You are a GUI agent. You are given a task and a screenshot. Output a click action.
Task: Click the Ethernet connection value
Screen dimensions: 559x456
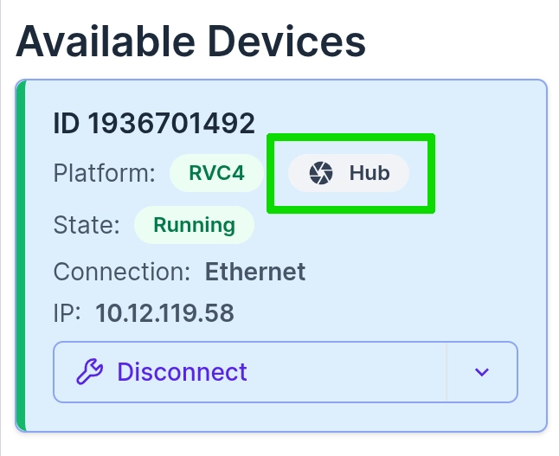255,273
